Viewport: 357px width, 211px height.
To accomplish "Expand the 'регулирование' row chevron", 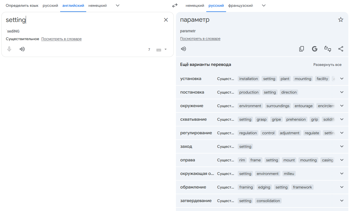I will point(342,133).
